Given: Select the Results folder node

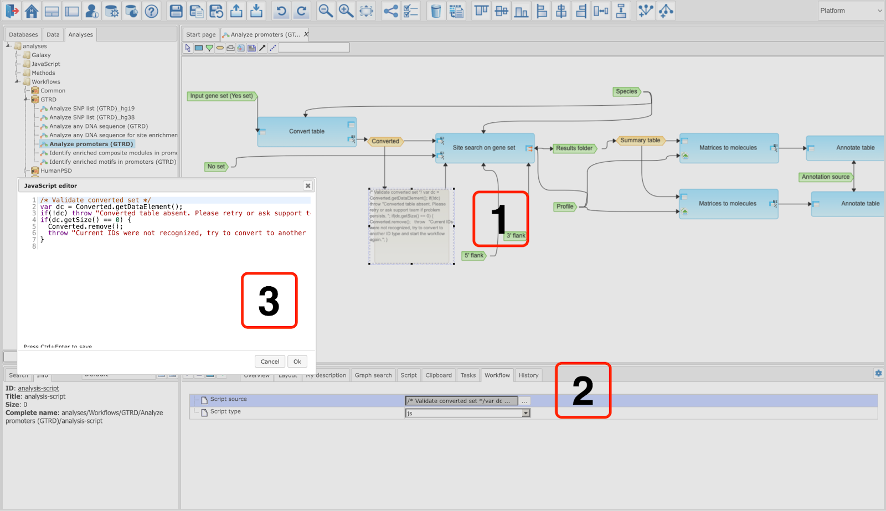Looking at the screenshot, I should 574,148.
